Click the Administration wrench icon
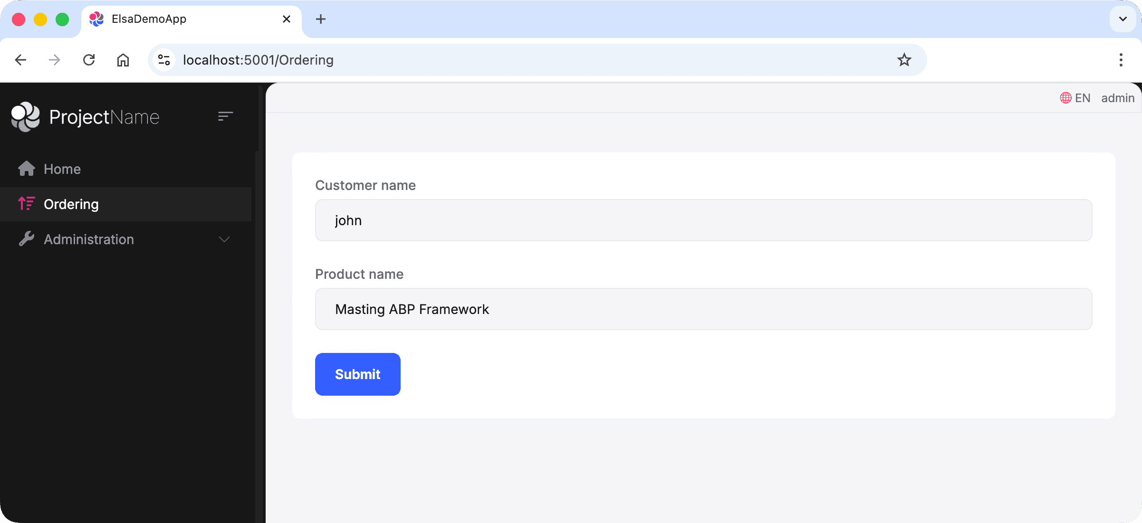Screen dimensions: 1142x523 coord(26,239)
